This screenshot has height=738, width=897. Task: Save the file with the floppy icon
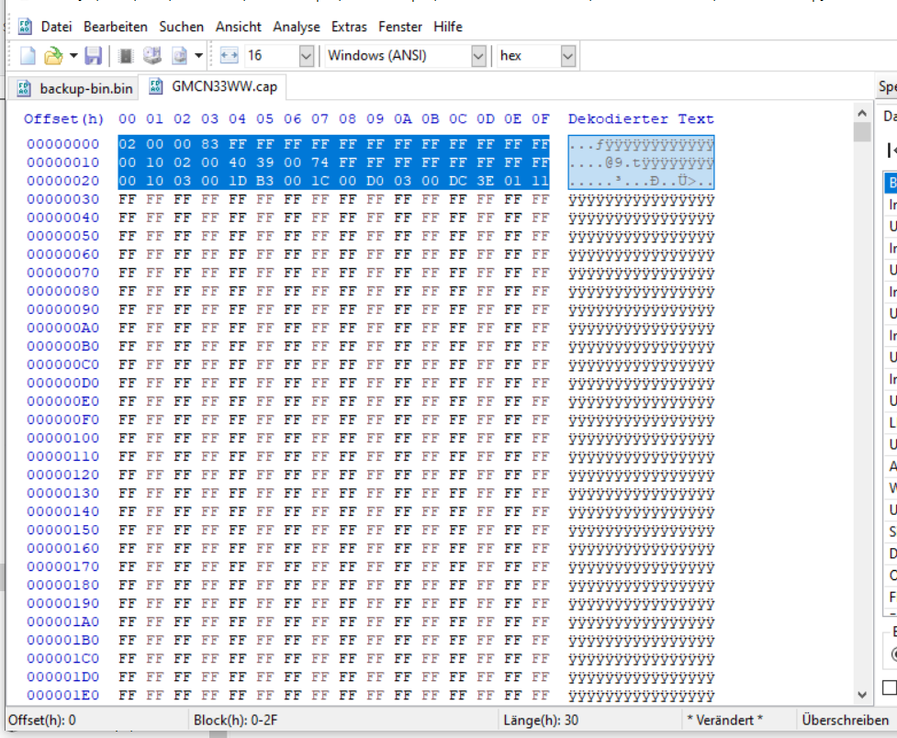point(94,55)
